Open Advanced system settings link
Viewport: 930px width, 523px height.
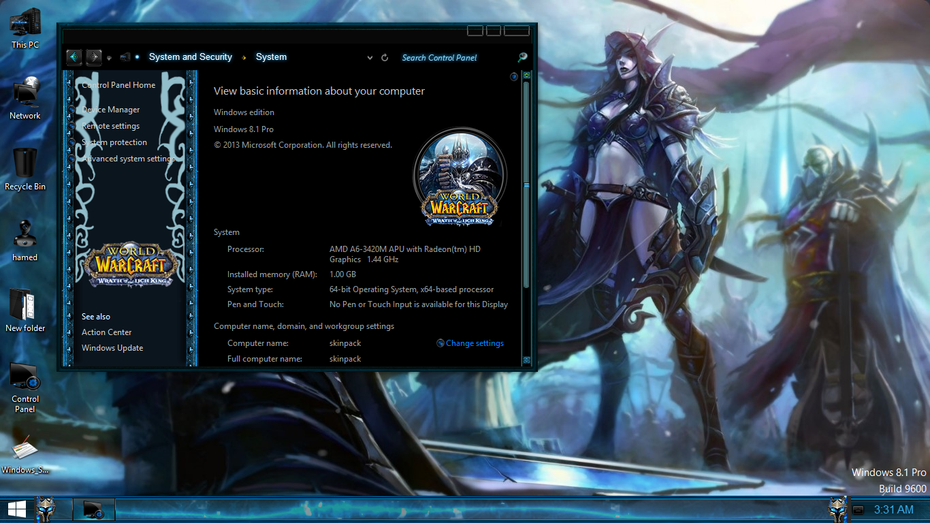click(128, 159)
